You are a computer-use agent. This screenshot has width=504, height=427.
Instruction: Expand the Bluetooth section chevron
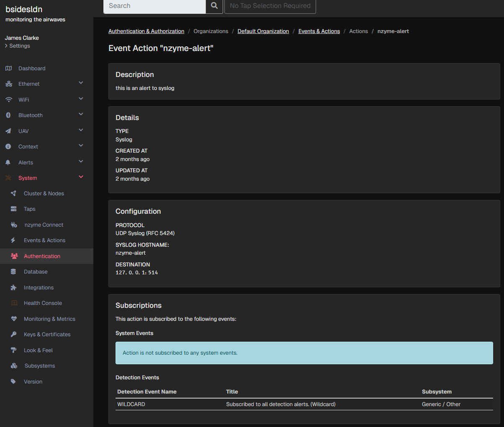(x=81, y=114)
